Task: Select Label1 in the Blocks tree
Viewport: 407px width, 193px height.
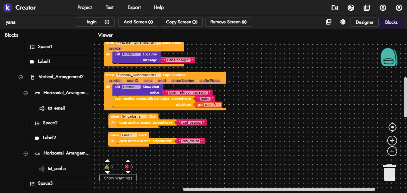Action: pos(57,62)
